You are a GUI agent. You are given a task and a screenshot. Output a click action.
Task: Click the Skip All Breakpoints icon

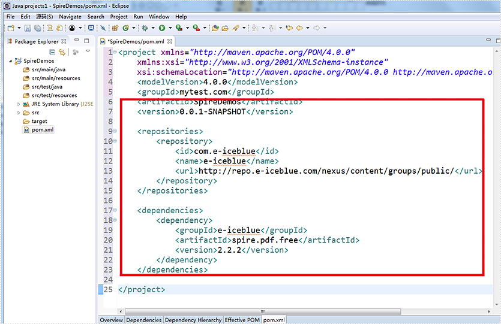[103, 28]
